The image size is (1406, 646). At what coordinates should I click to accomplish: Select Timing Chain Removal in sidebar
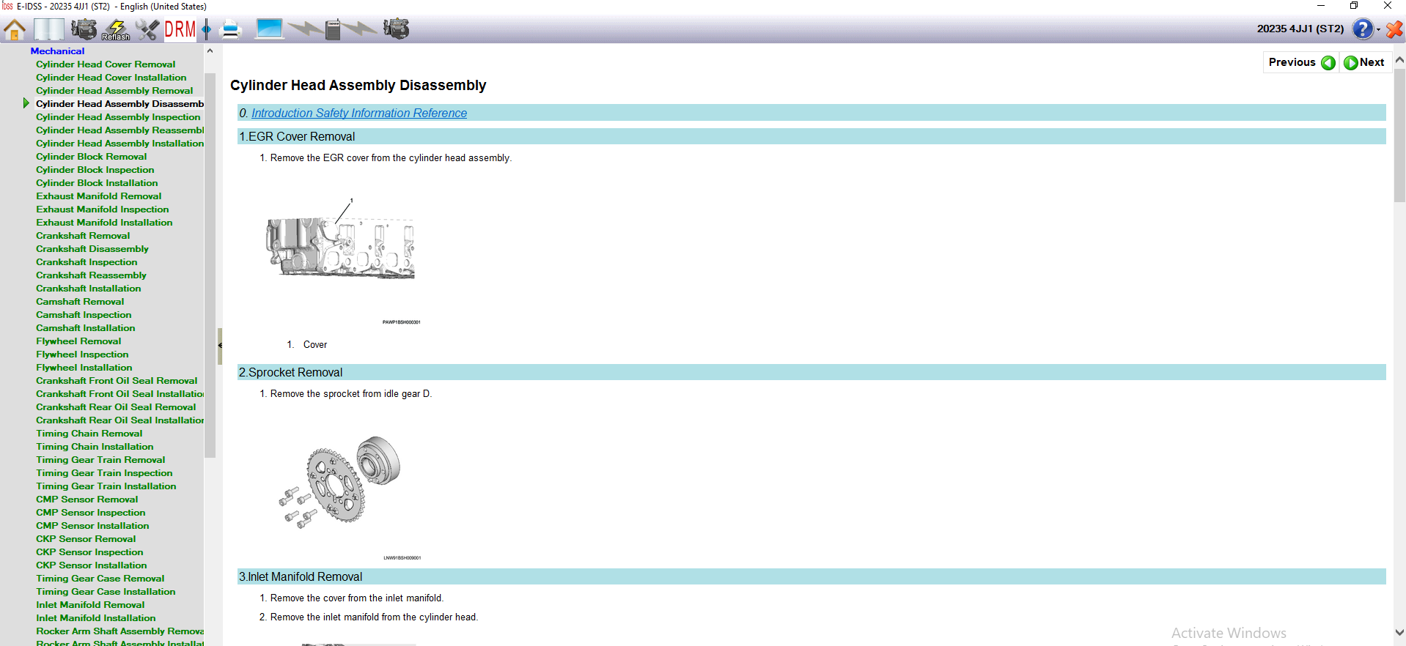pyautogui.click(x=89, y=434)
